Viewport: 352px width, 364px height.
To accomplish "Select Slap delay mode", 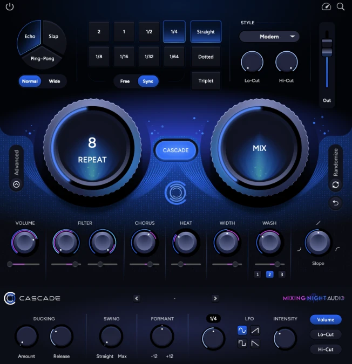I will [x=54, y=37].
